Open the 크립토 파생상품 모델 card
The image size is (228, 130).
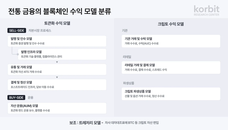[x=171, y=94]
